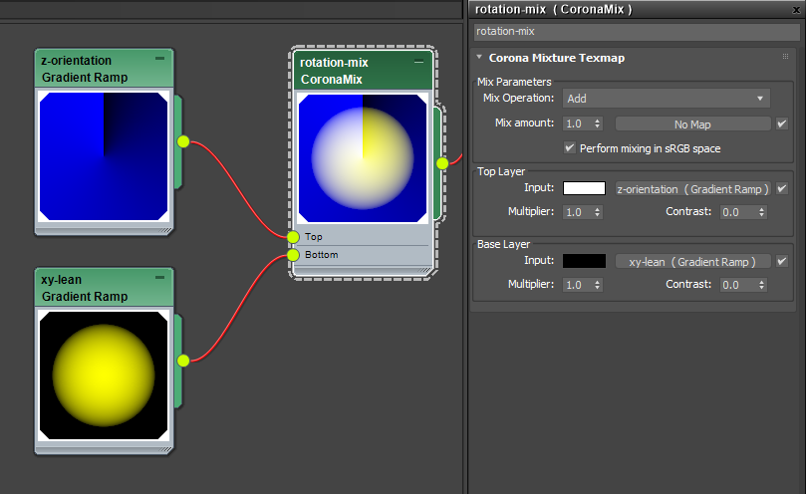The height and width of the screenshot is (494, 806).
Task: Click the Top Layer Contrast spinner arrows
Action: click(762, 212)
